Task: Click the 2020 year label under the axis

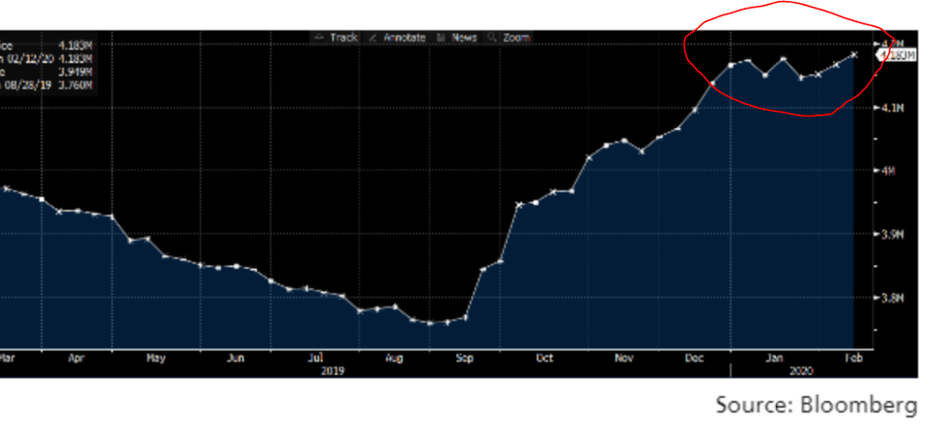Action: click(x=802, y=371)
